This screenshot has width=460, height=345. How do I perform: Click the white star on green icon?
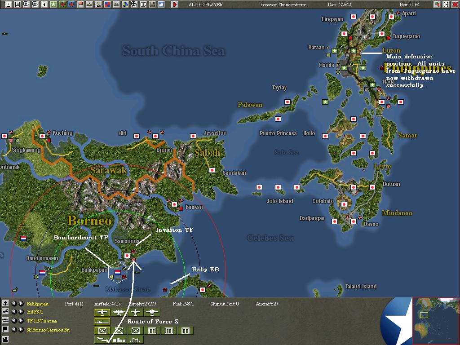(53, 4)
